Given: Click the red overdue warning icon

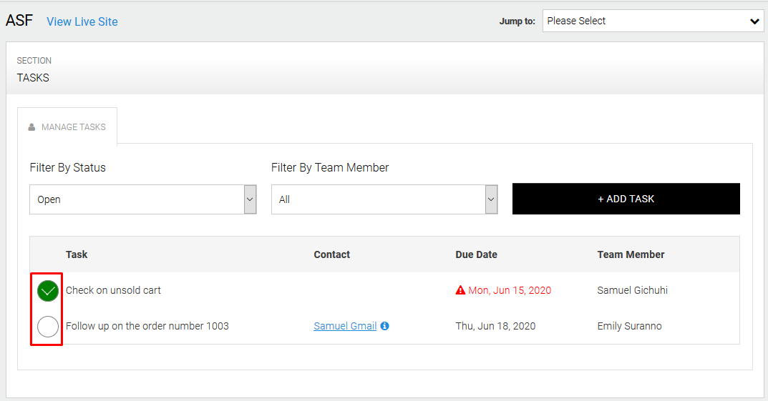Looking at the screenshot, I should point(460,290).
